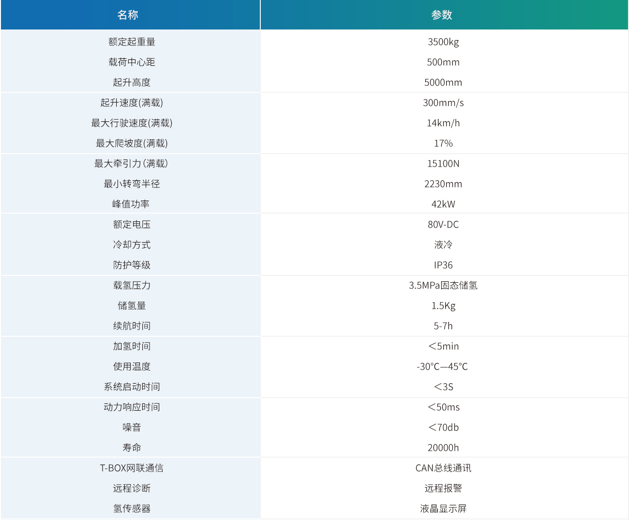Click the -30°C—45°C temperature value
The image size is (629, 532).
click(442, 367)
